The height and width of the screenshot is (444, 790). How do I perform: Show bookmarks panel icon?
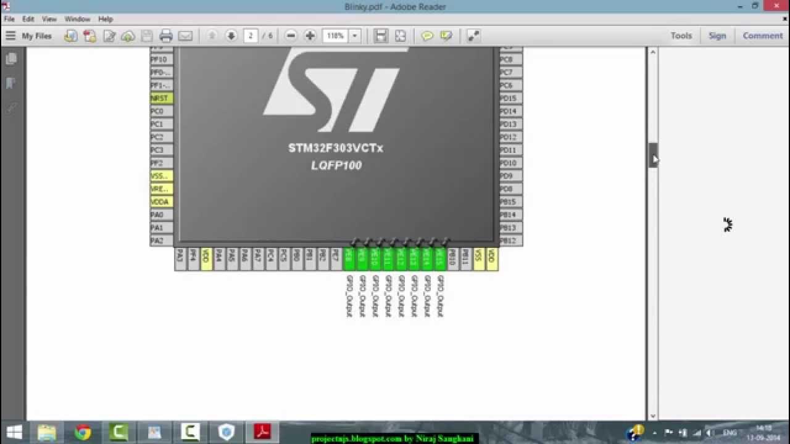(x=11, y=83)
